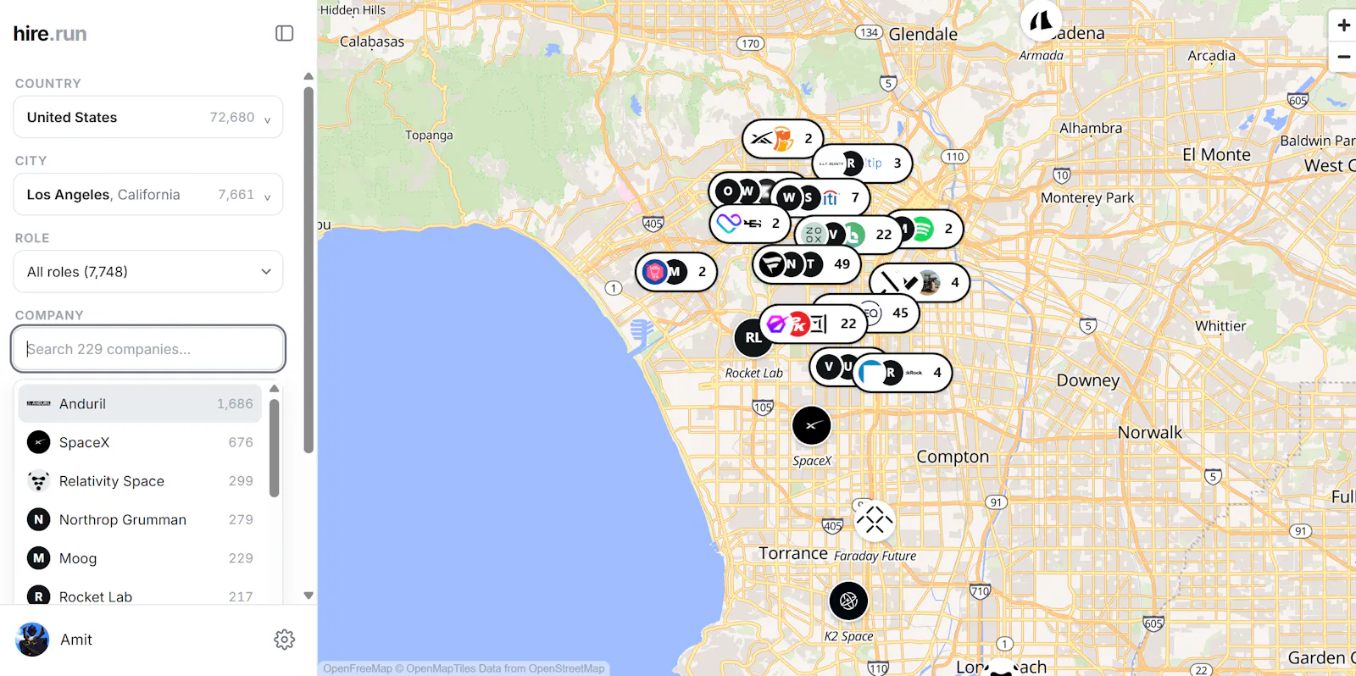Collapse the sidebar with the panel toggle icon
The height and width of the screenshot is (676, 1356).
285,33
